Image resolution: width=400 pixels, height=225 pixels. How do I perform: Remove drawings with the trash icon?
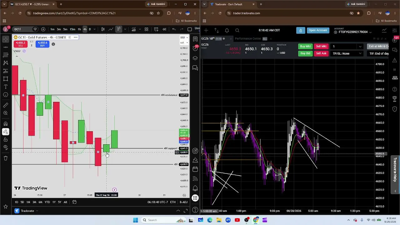pyautogui.click(x=6, y=158)
